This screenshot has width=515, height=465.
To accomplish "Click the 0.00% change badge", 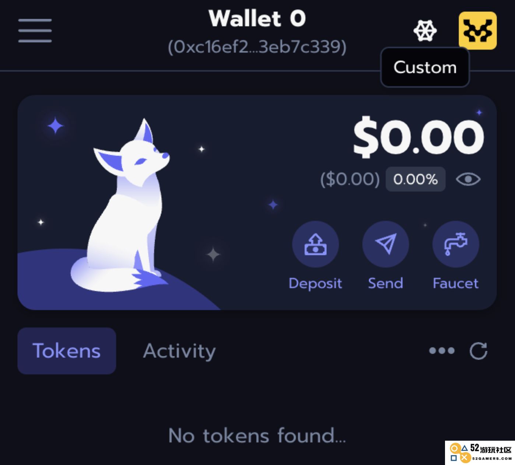I will pyautogui.click(x=416, y=179).
